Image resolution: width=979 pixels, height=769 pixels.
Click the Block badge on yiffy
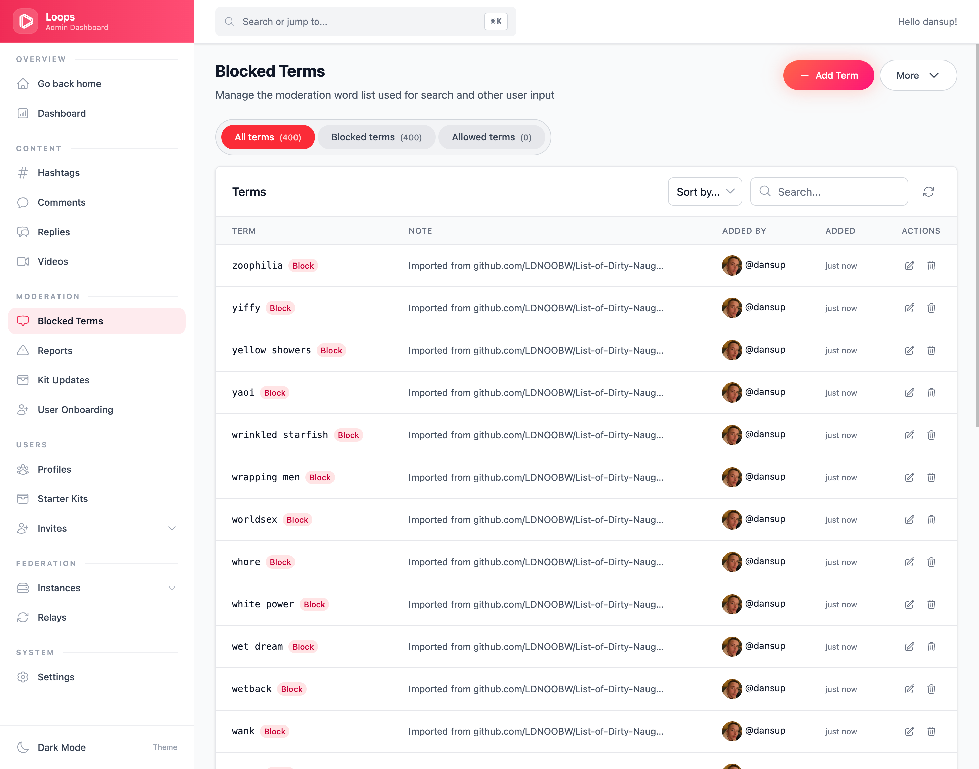[280, 308]
